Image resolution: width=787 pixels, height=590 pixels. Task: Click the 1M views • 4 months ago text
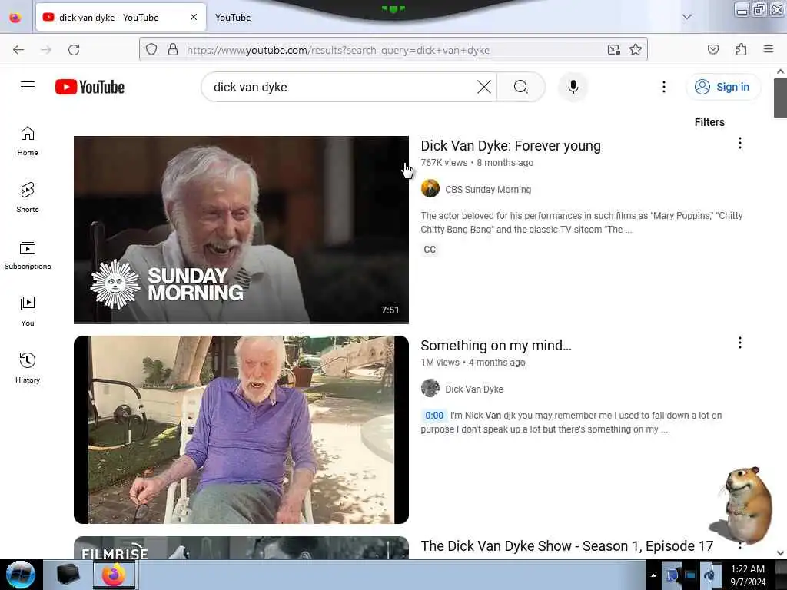click(473, 363)
